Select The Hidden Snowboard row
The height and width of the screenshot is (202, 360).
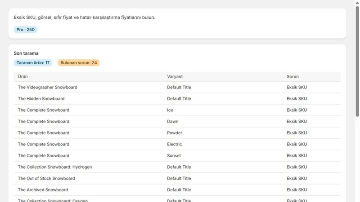pos(177,99)
